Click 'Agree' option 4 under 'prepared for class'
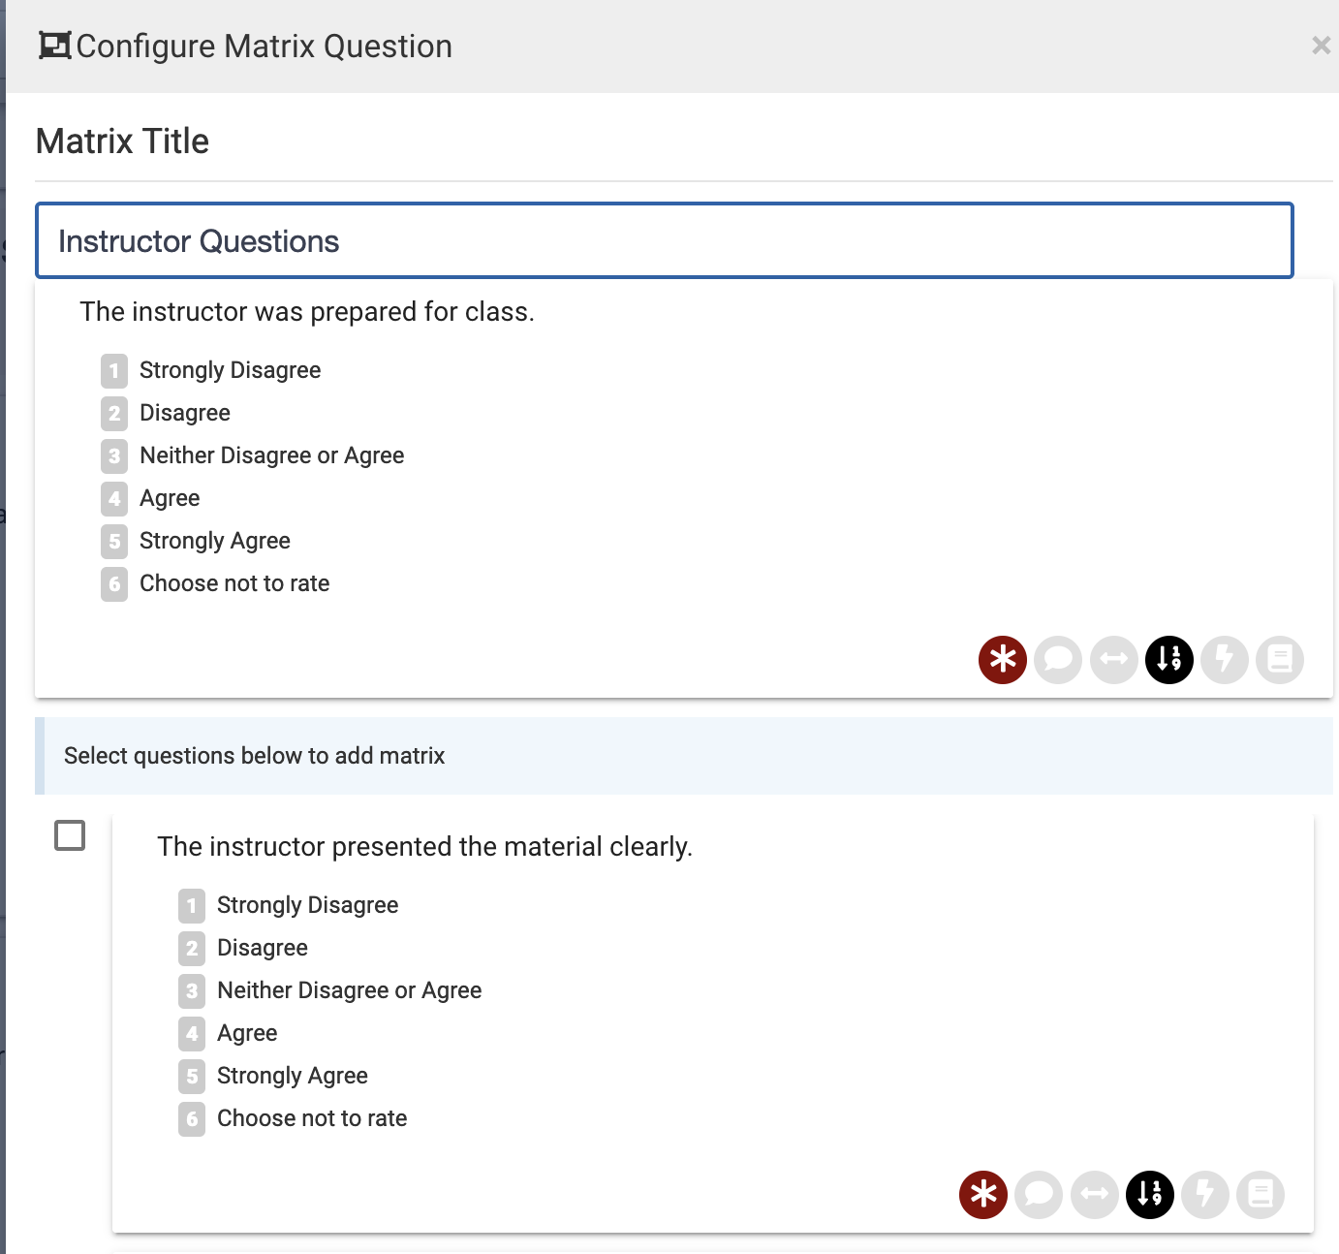The width and height of the screenshot is (1339, 1254). coord(170,498)
